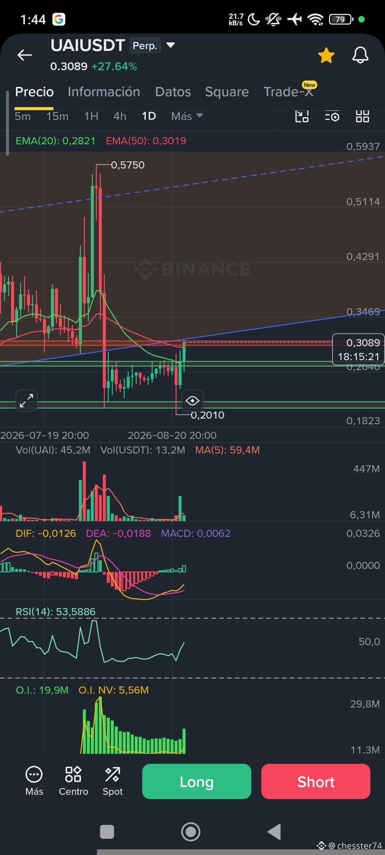Select the 4h timeframe
This screenshot has height=855, width=385.
[120, 116]
